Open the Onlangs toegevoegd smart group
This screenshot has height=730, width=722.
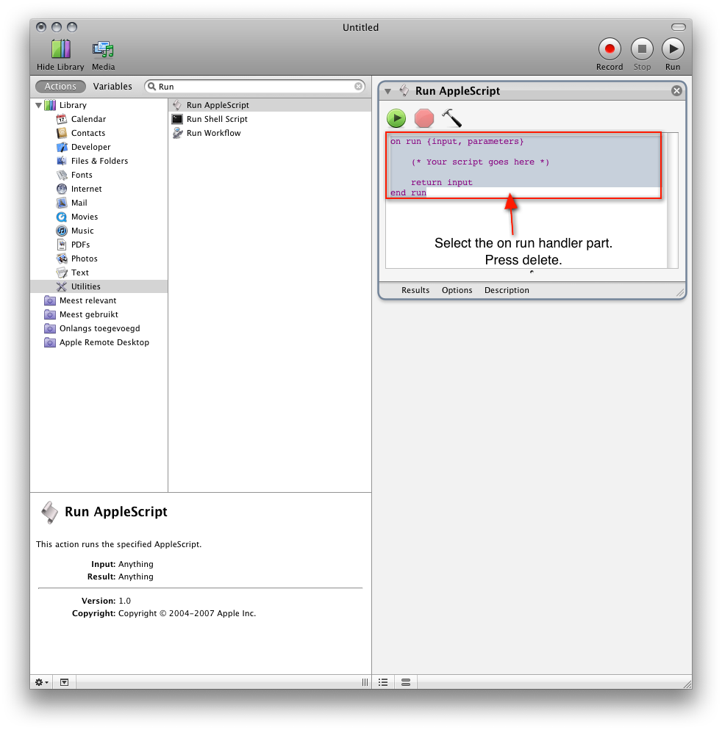pos(99,329)
